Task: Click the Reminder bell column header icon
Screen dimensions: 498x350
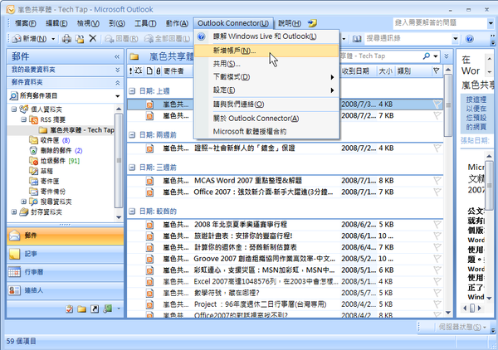Action: pyautogui.click(x=138, y=71)
